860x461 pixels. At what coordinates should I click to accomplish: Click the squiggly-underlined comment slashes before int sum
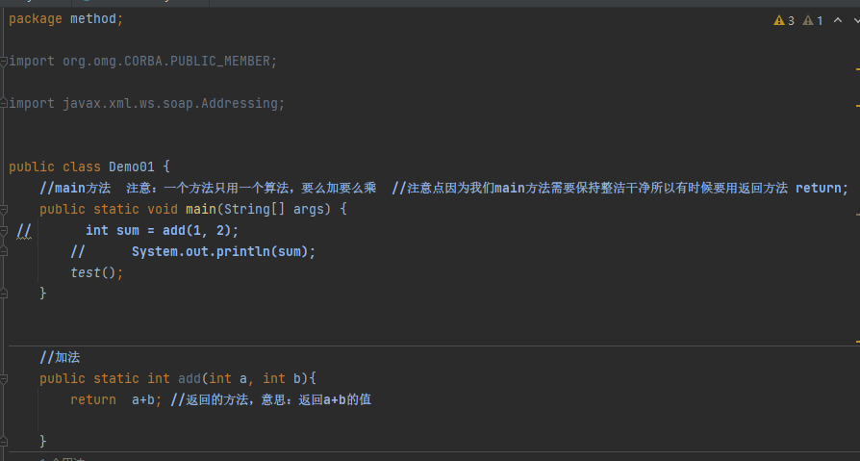point(24,231)
